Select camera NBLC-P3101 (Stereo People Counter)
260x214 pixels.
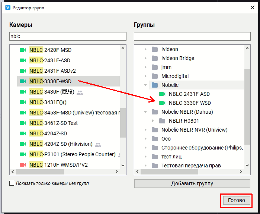coord(68,154)
